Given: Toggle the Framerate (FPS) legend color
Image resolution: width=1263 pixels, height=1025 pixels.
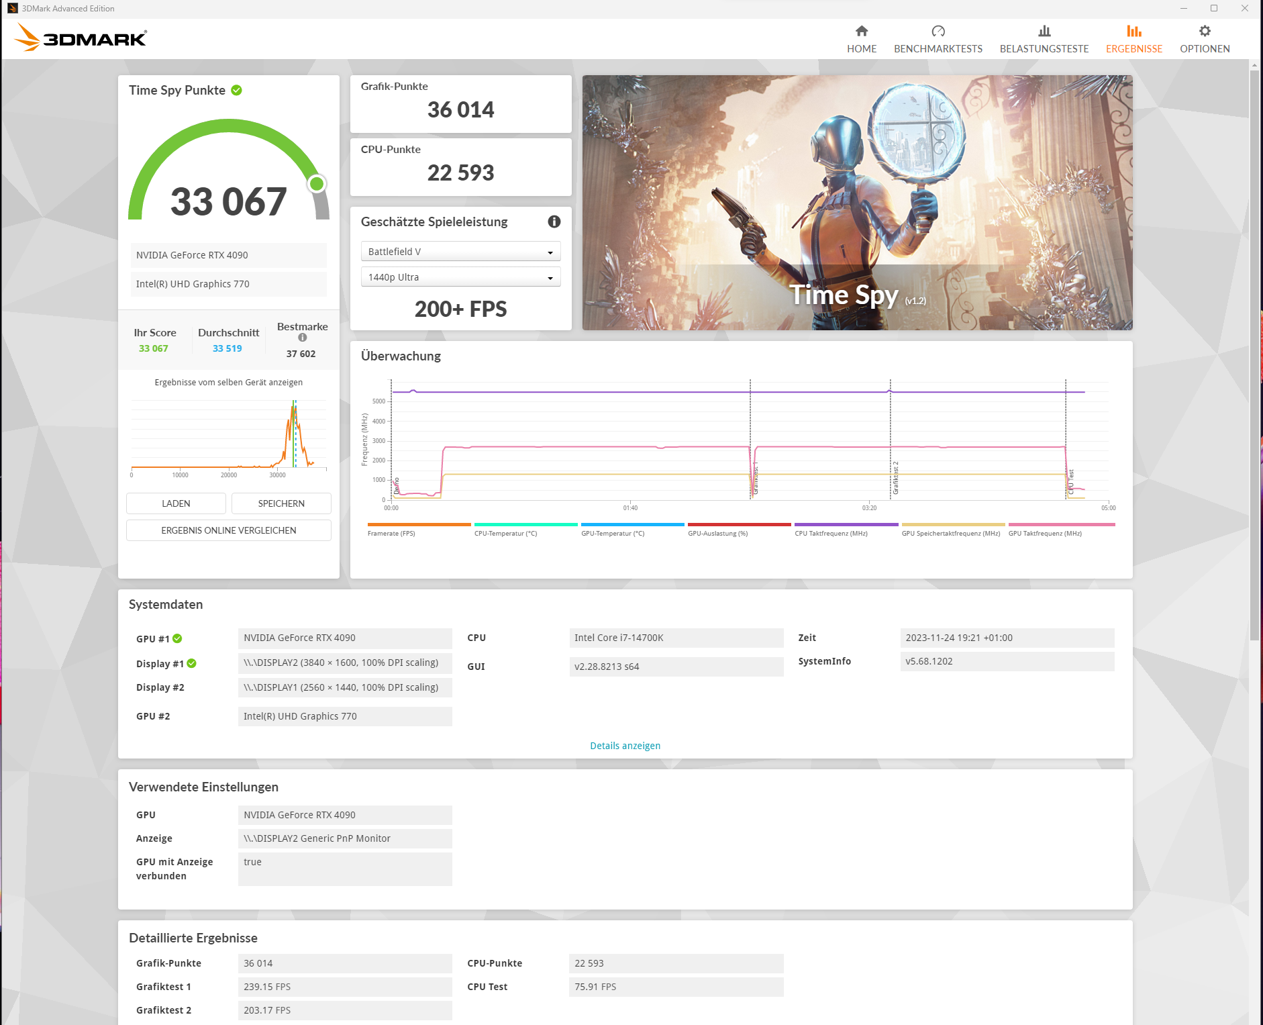Looking at the screenshot, I should (x=419, y=524).
